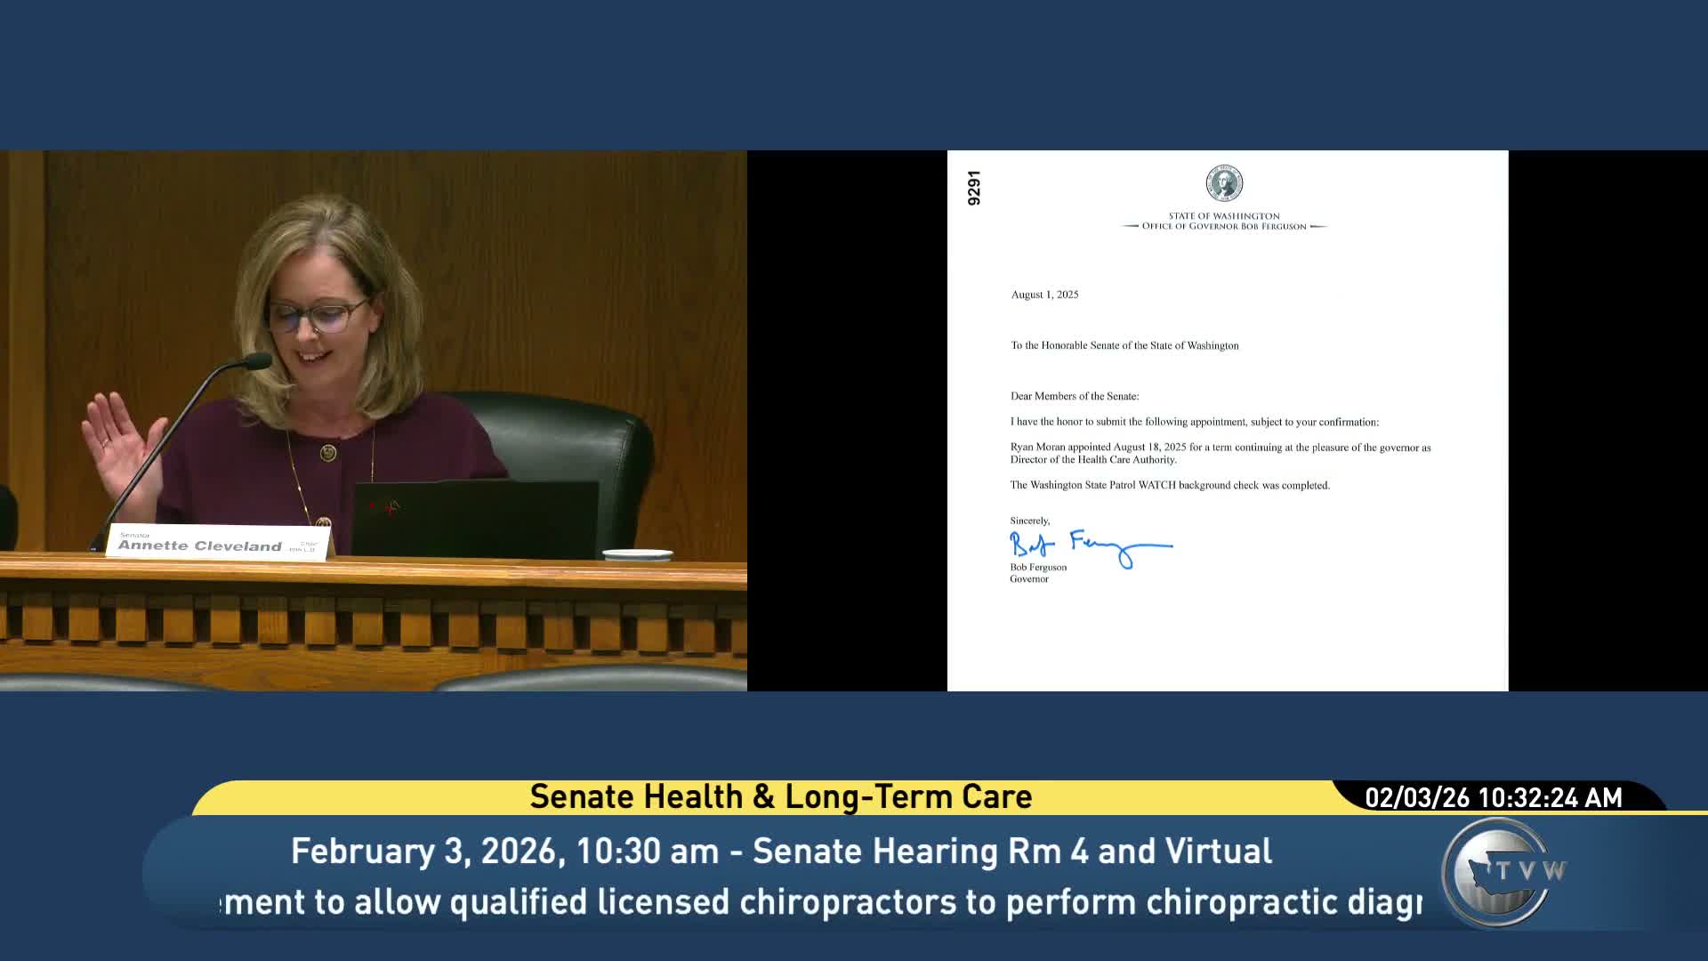Screen dimensions: 1708x961
Task: Click the Washington state seal on the letter
Action: click(x=1224, y=183)
